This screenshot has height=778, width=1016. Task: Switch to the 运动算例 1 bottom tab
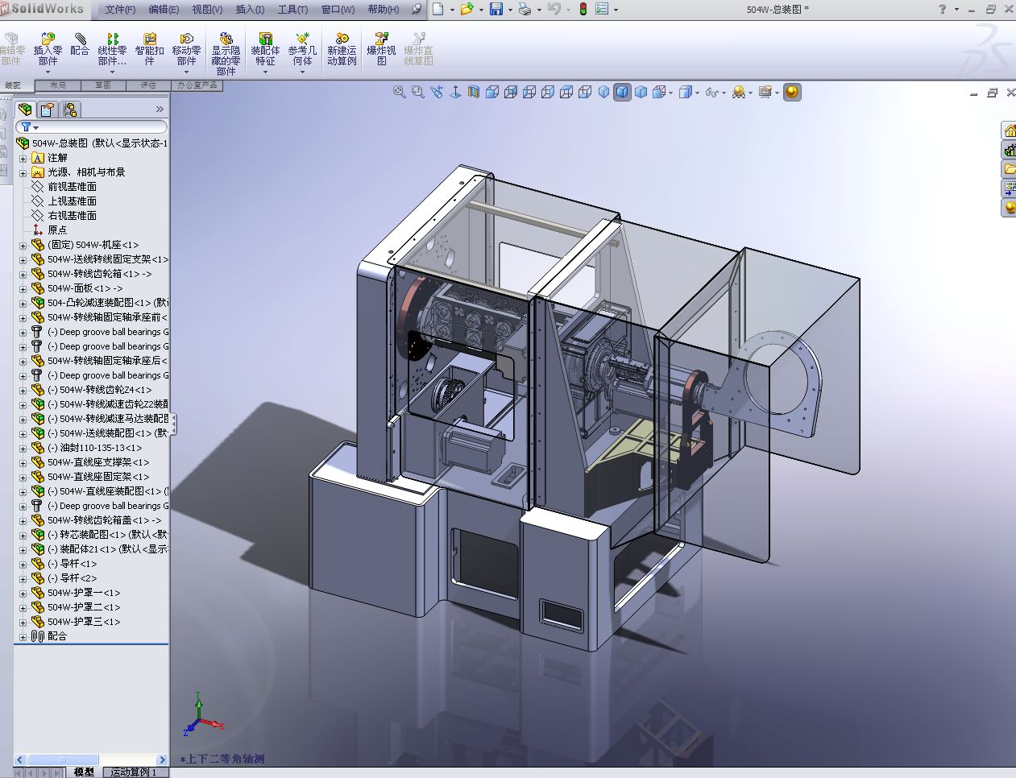coord(135,772)
